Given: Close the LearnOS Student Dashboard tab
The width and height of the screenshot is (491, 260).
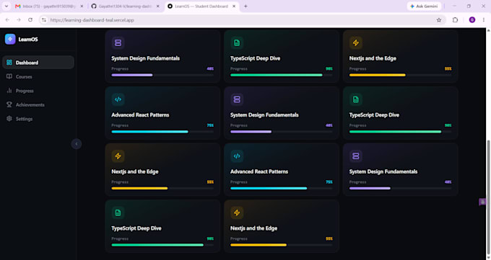Looking at the screenshot, I should pos(234,6).
